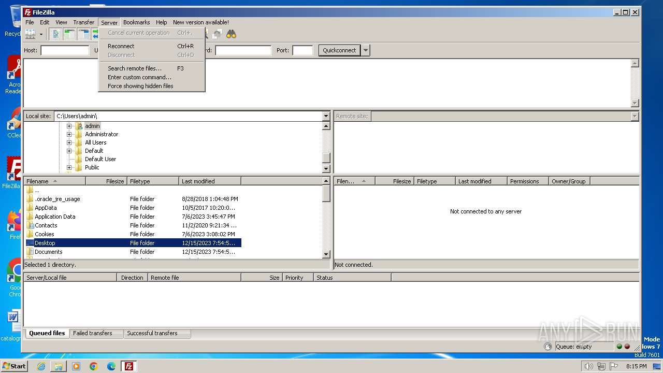Open Microsoft Edge from the taskbar
663x373 pixels.
coord(111,366)
